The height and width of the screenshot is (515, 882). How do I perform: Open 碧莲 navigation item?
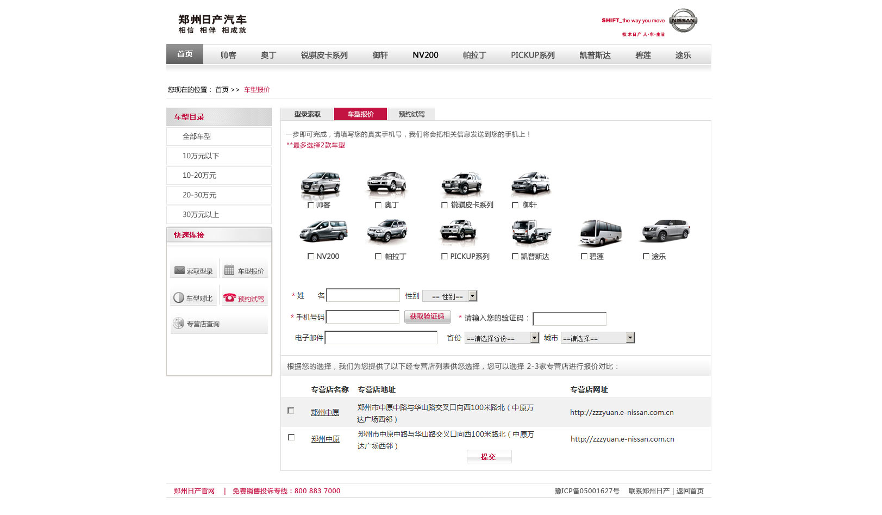tap(643, 55)
